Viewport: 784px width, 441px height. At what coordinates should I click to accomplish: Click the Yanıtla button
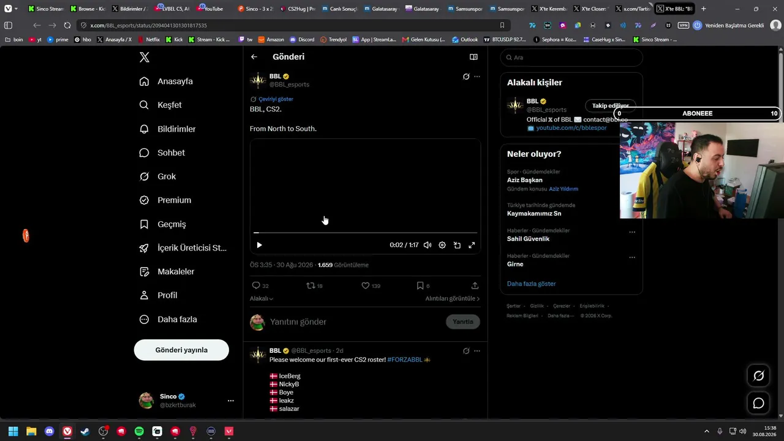click(x=463, y=322)
